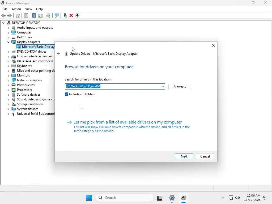Image resolution: width=272 pixels, height=204 pixels.
Task: Click the Processors category icon
Action: (x=13, y=90)
